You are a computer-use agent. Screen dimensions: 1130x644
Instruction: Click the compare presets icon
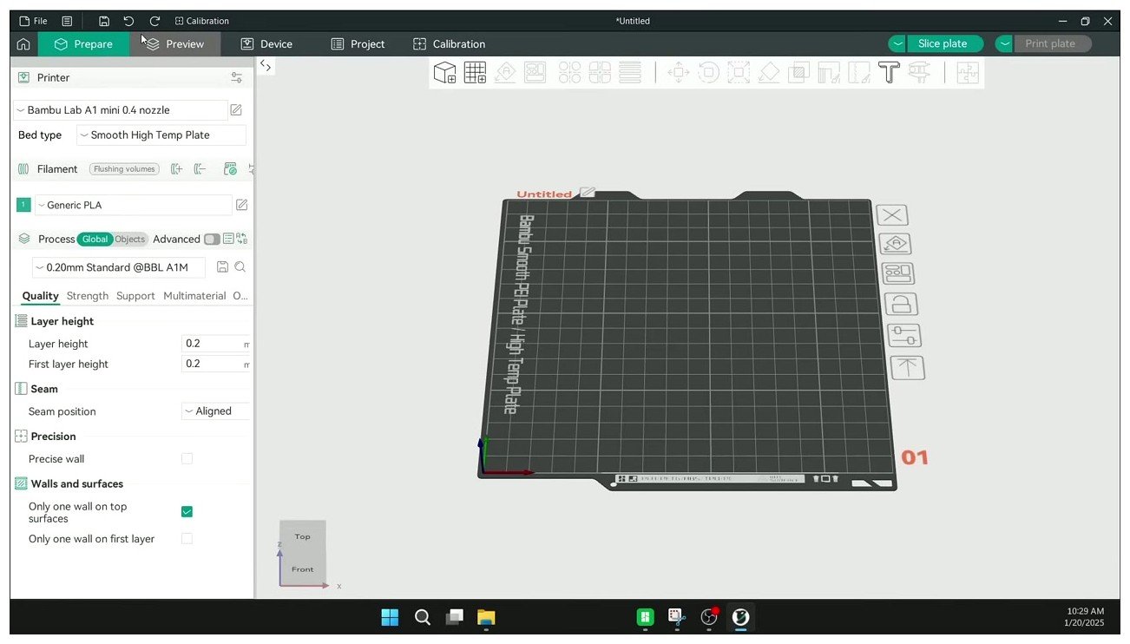(x=241, y=239)
